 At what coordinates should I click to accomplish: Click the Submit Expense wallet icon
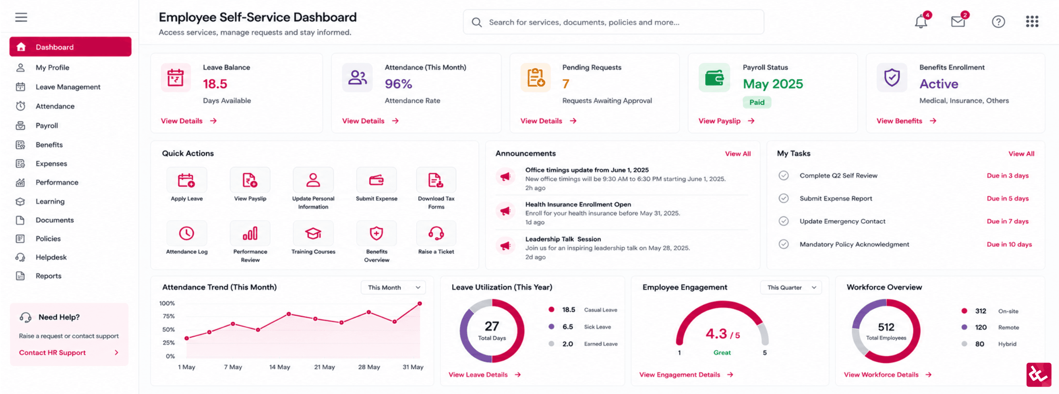pos(376,180)
